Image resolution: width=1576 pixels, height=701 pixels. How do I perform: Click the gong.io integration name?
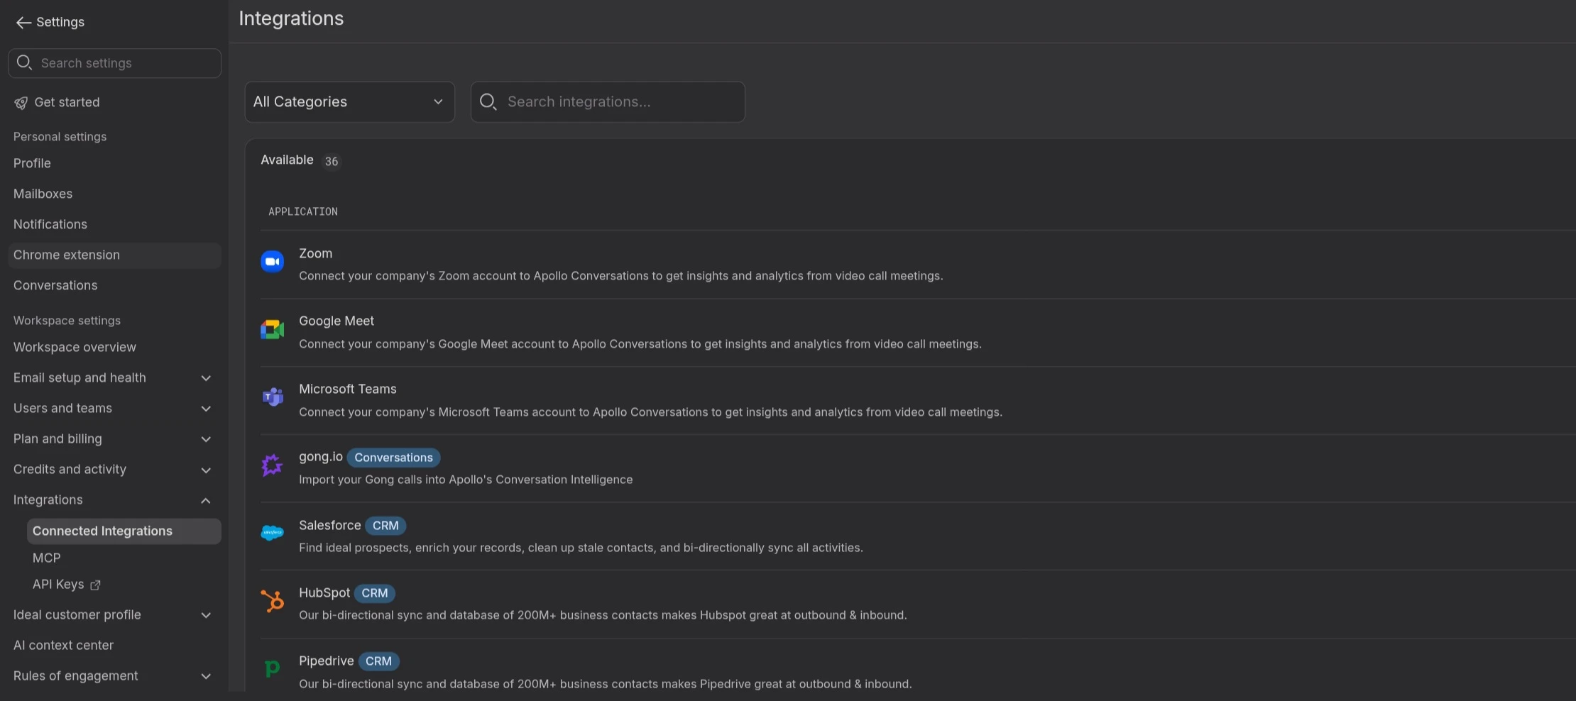tap(321, 457)
